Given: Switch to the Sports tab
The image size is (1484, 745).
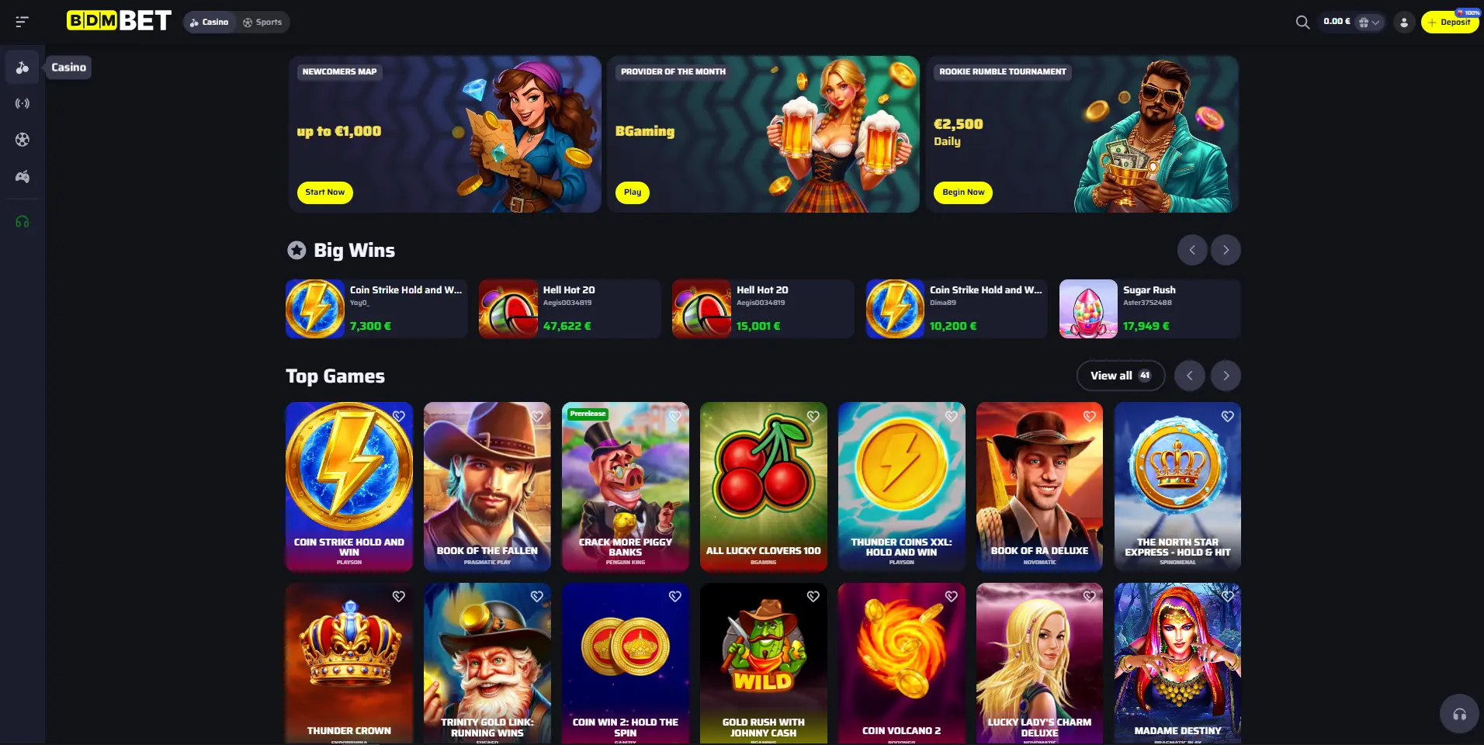Looking at the screenshot, I should tap(262, 23).
